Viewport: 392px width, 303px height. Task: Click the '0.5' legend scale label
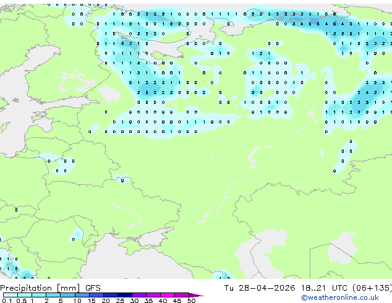21,301
